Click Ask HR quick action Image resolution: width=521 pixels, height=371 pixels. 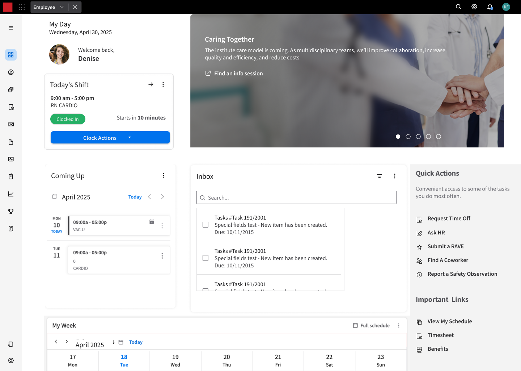tap(431, 233)
